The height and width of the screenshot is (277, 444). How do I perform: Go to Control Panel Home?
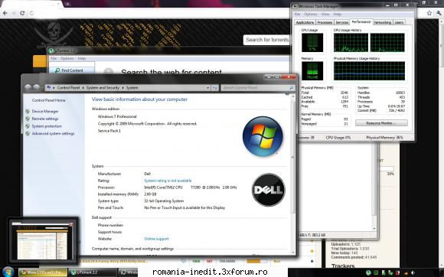[49, 100]
